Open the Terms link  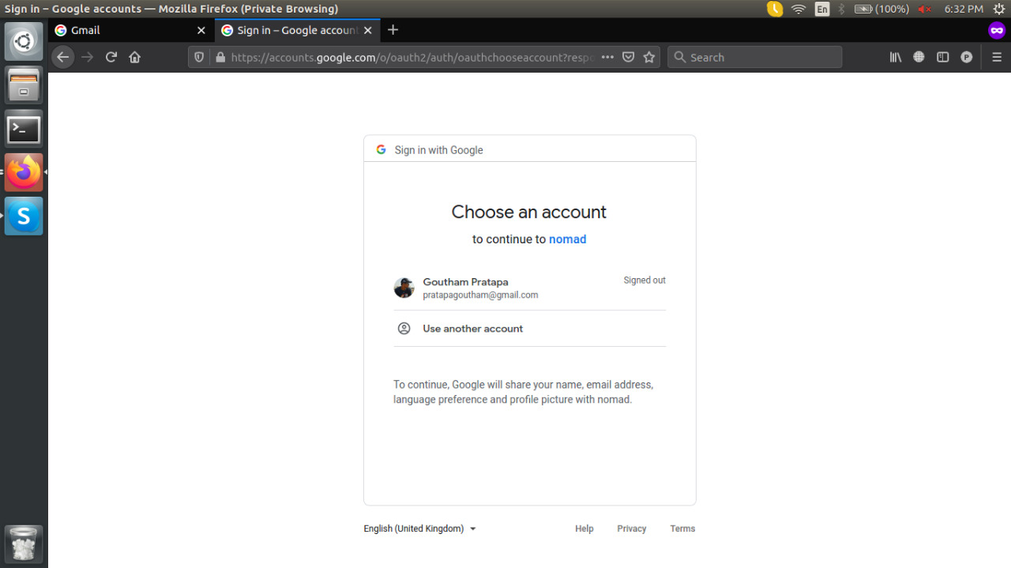click(682, 529)
